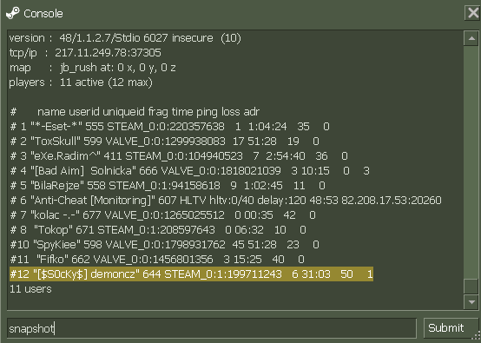Click the Anti-Cheat [Monitoring] HLTV row
The image size is (481, 343).
[x=226, y=201]
